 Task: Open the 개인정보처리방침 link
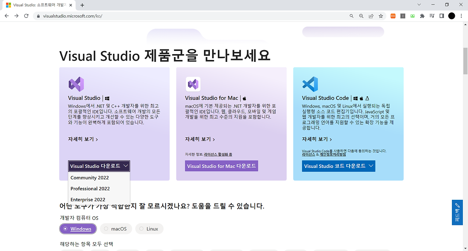click(333, 154)
